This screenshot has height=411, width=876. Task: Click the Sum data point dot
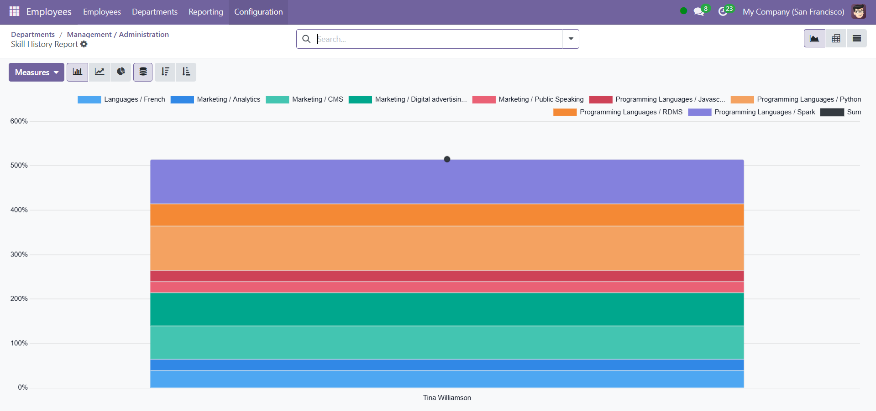pyautogui.click(x=447, y=159)
